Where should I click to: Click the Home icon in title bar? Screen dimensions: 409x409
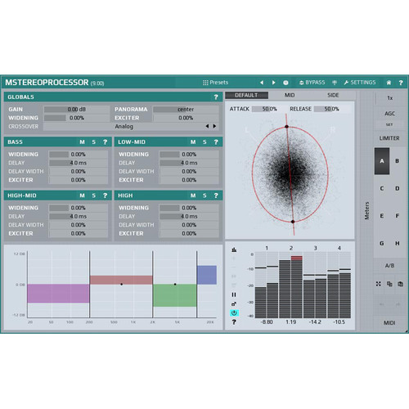tap(389, 83)
